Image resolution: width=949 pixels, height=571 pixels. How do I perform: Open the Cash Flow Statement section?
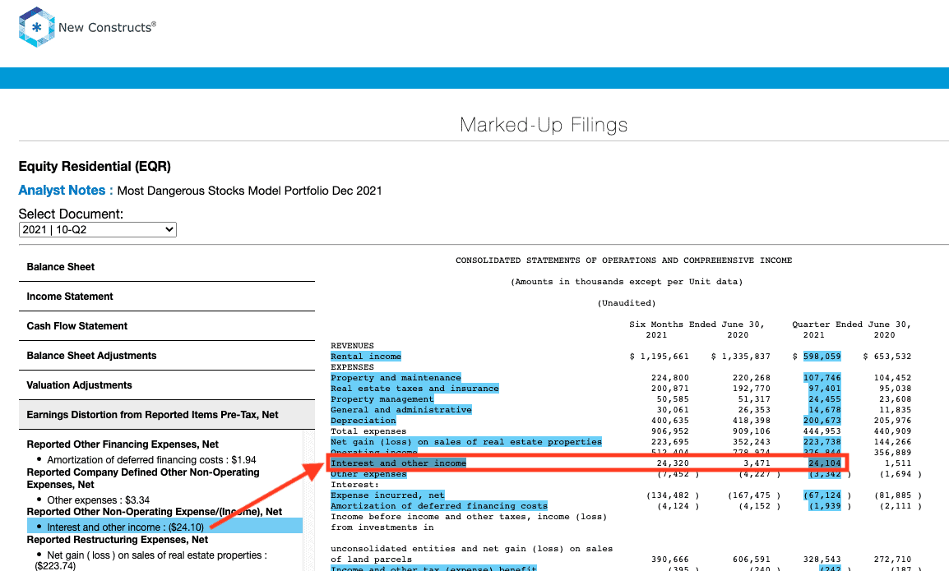point(166,326)
